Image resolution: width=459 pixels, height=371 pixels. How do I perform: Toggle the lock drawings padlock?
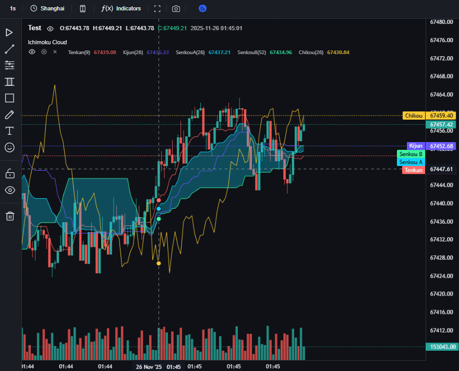[9, 173]
